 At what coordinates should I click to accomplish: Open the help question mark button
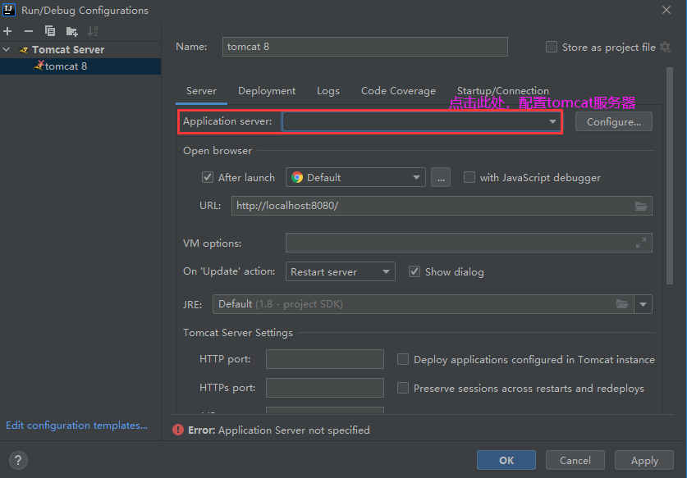pyautogui.click(x=18, y=460)
